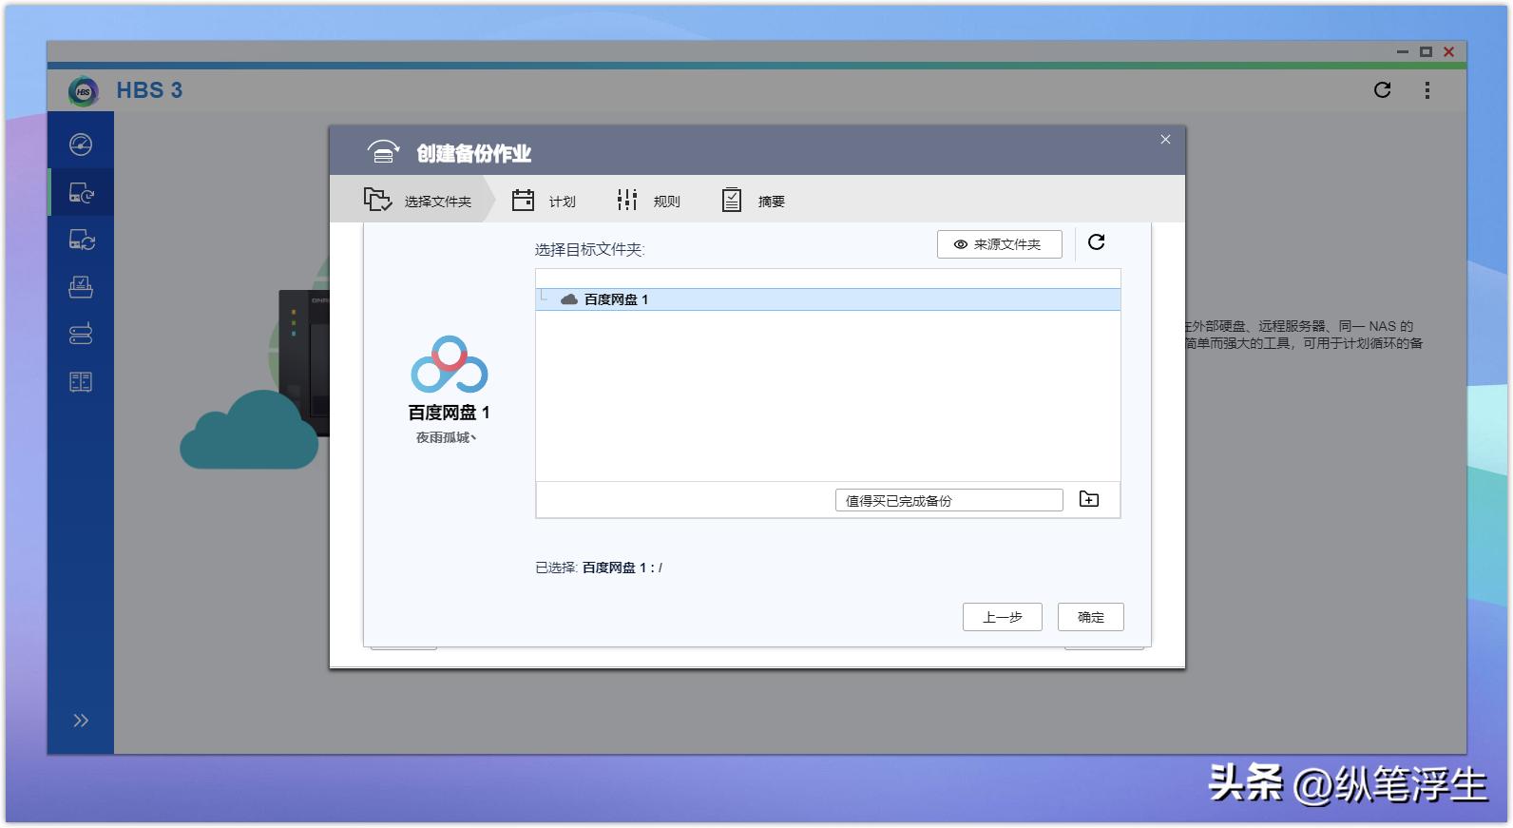The width and height of the screenshot is (1513, 828).
Task: Go to the 选择文件夹 step
Action: pos(417,201)
